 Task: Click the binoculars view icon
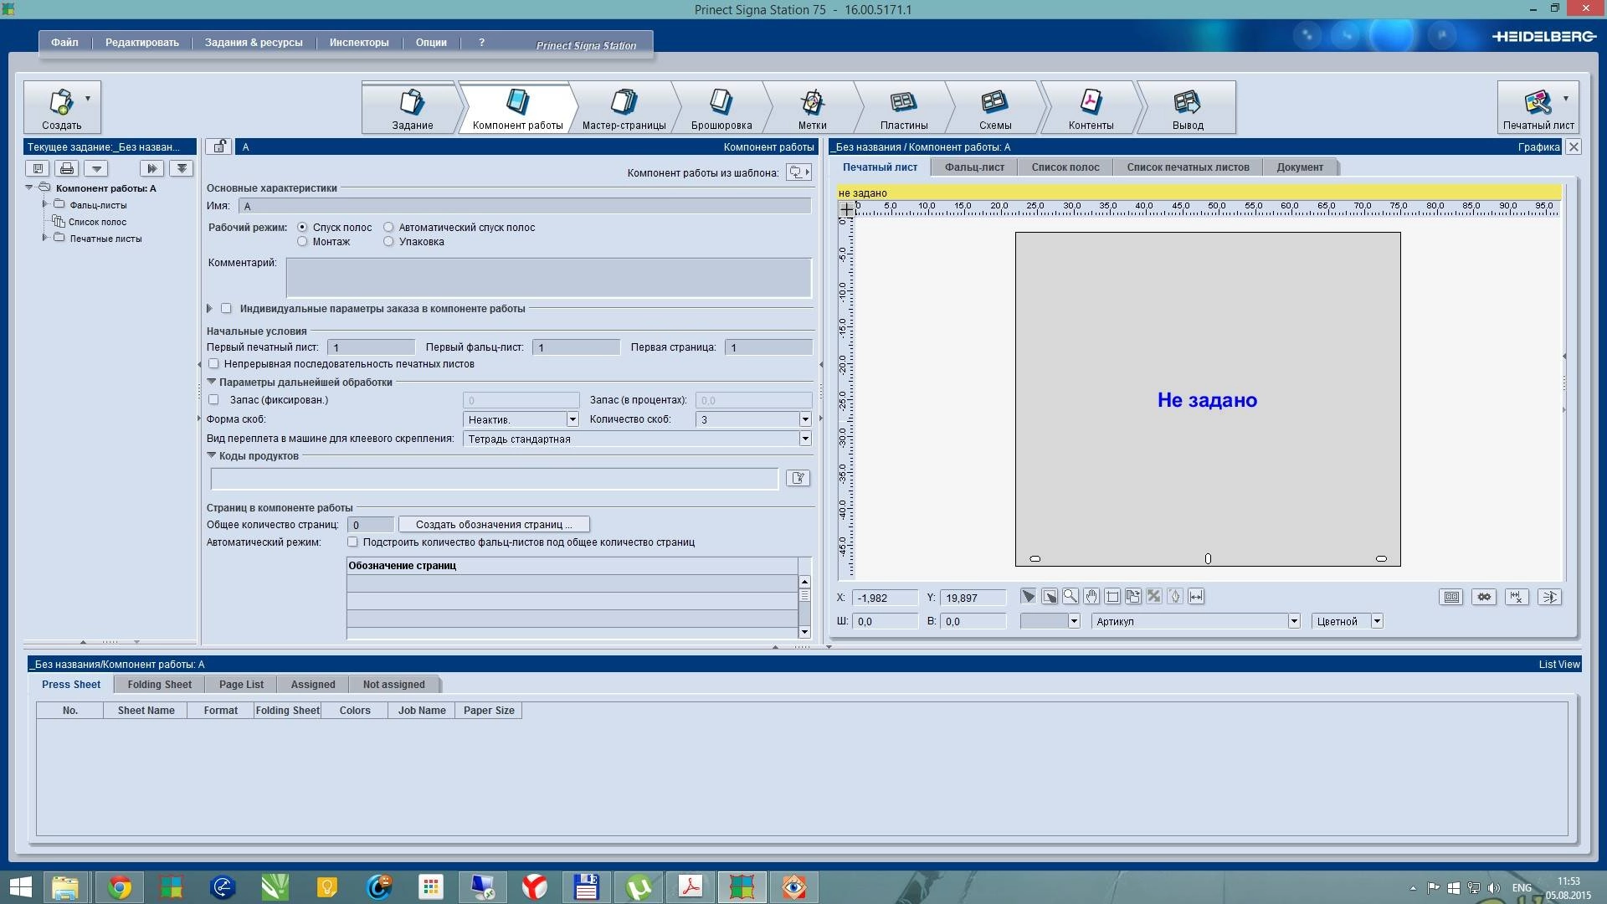(x=1484, y=597)
